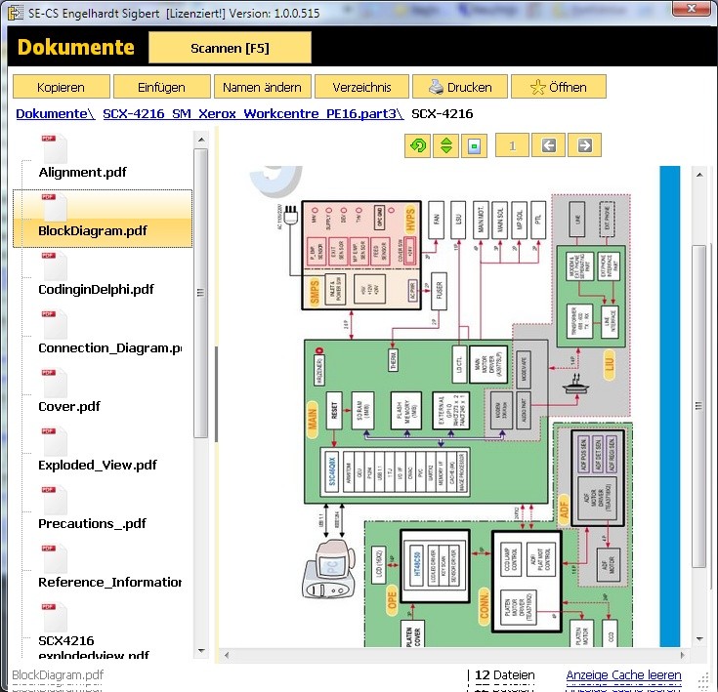Click the Namen ändern button
Image resolution: width=718 pixels, height=692 pixels.
click(262, 87)
